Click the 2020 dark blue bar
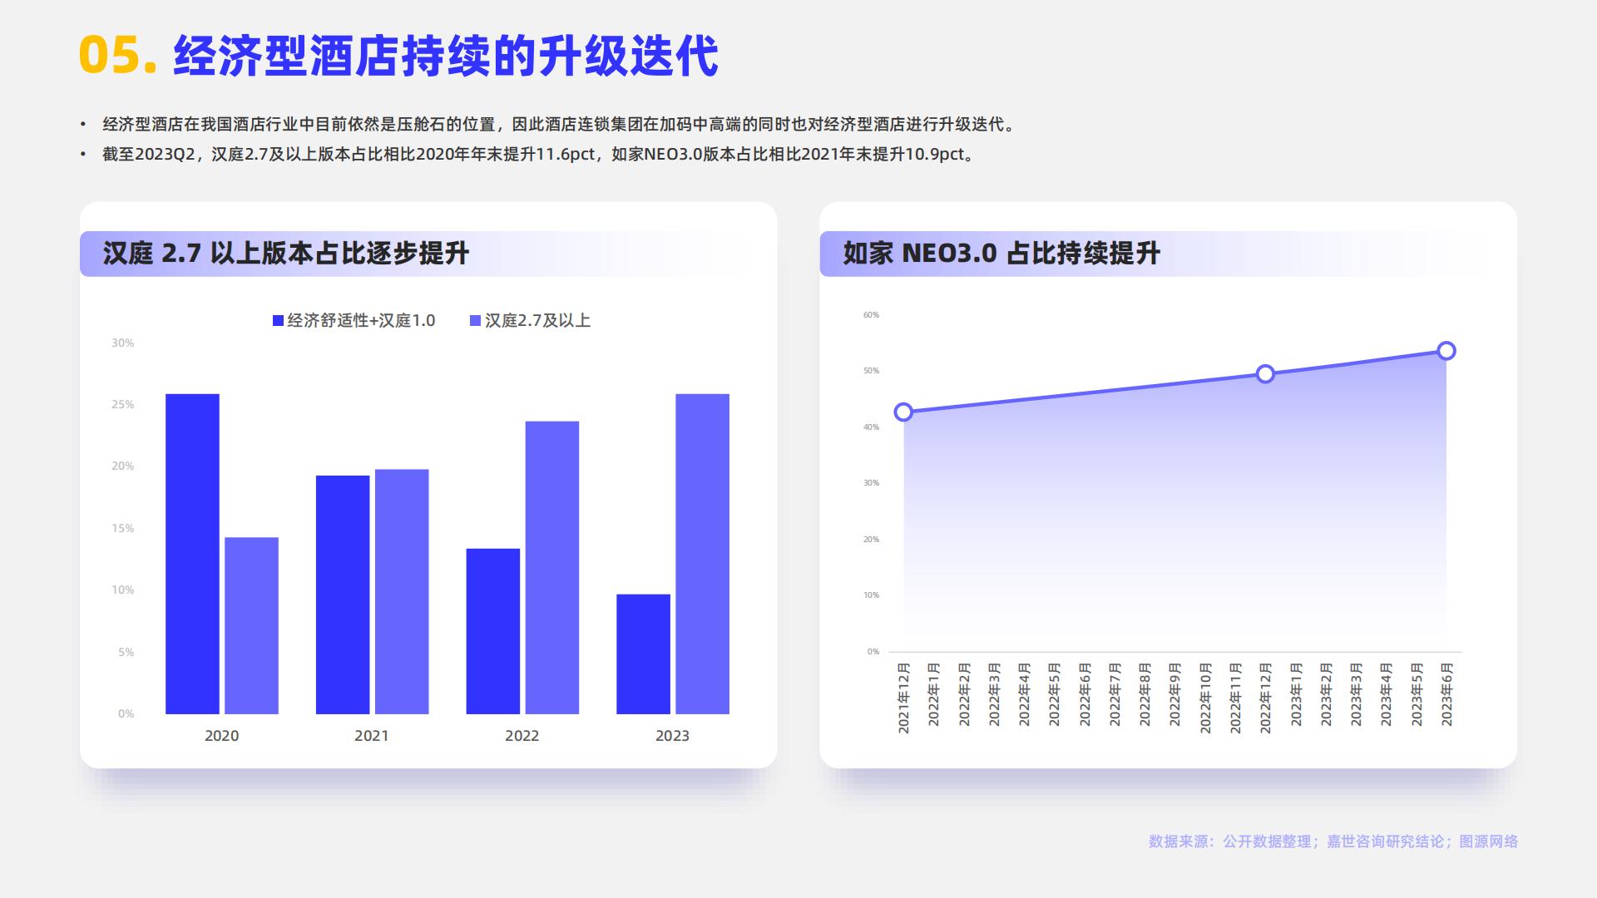The image size is (1597, 898). pyautogui.click(x=192, y=554)
